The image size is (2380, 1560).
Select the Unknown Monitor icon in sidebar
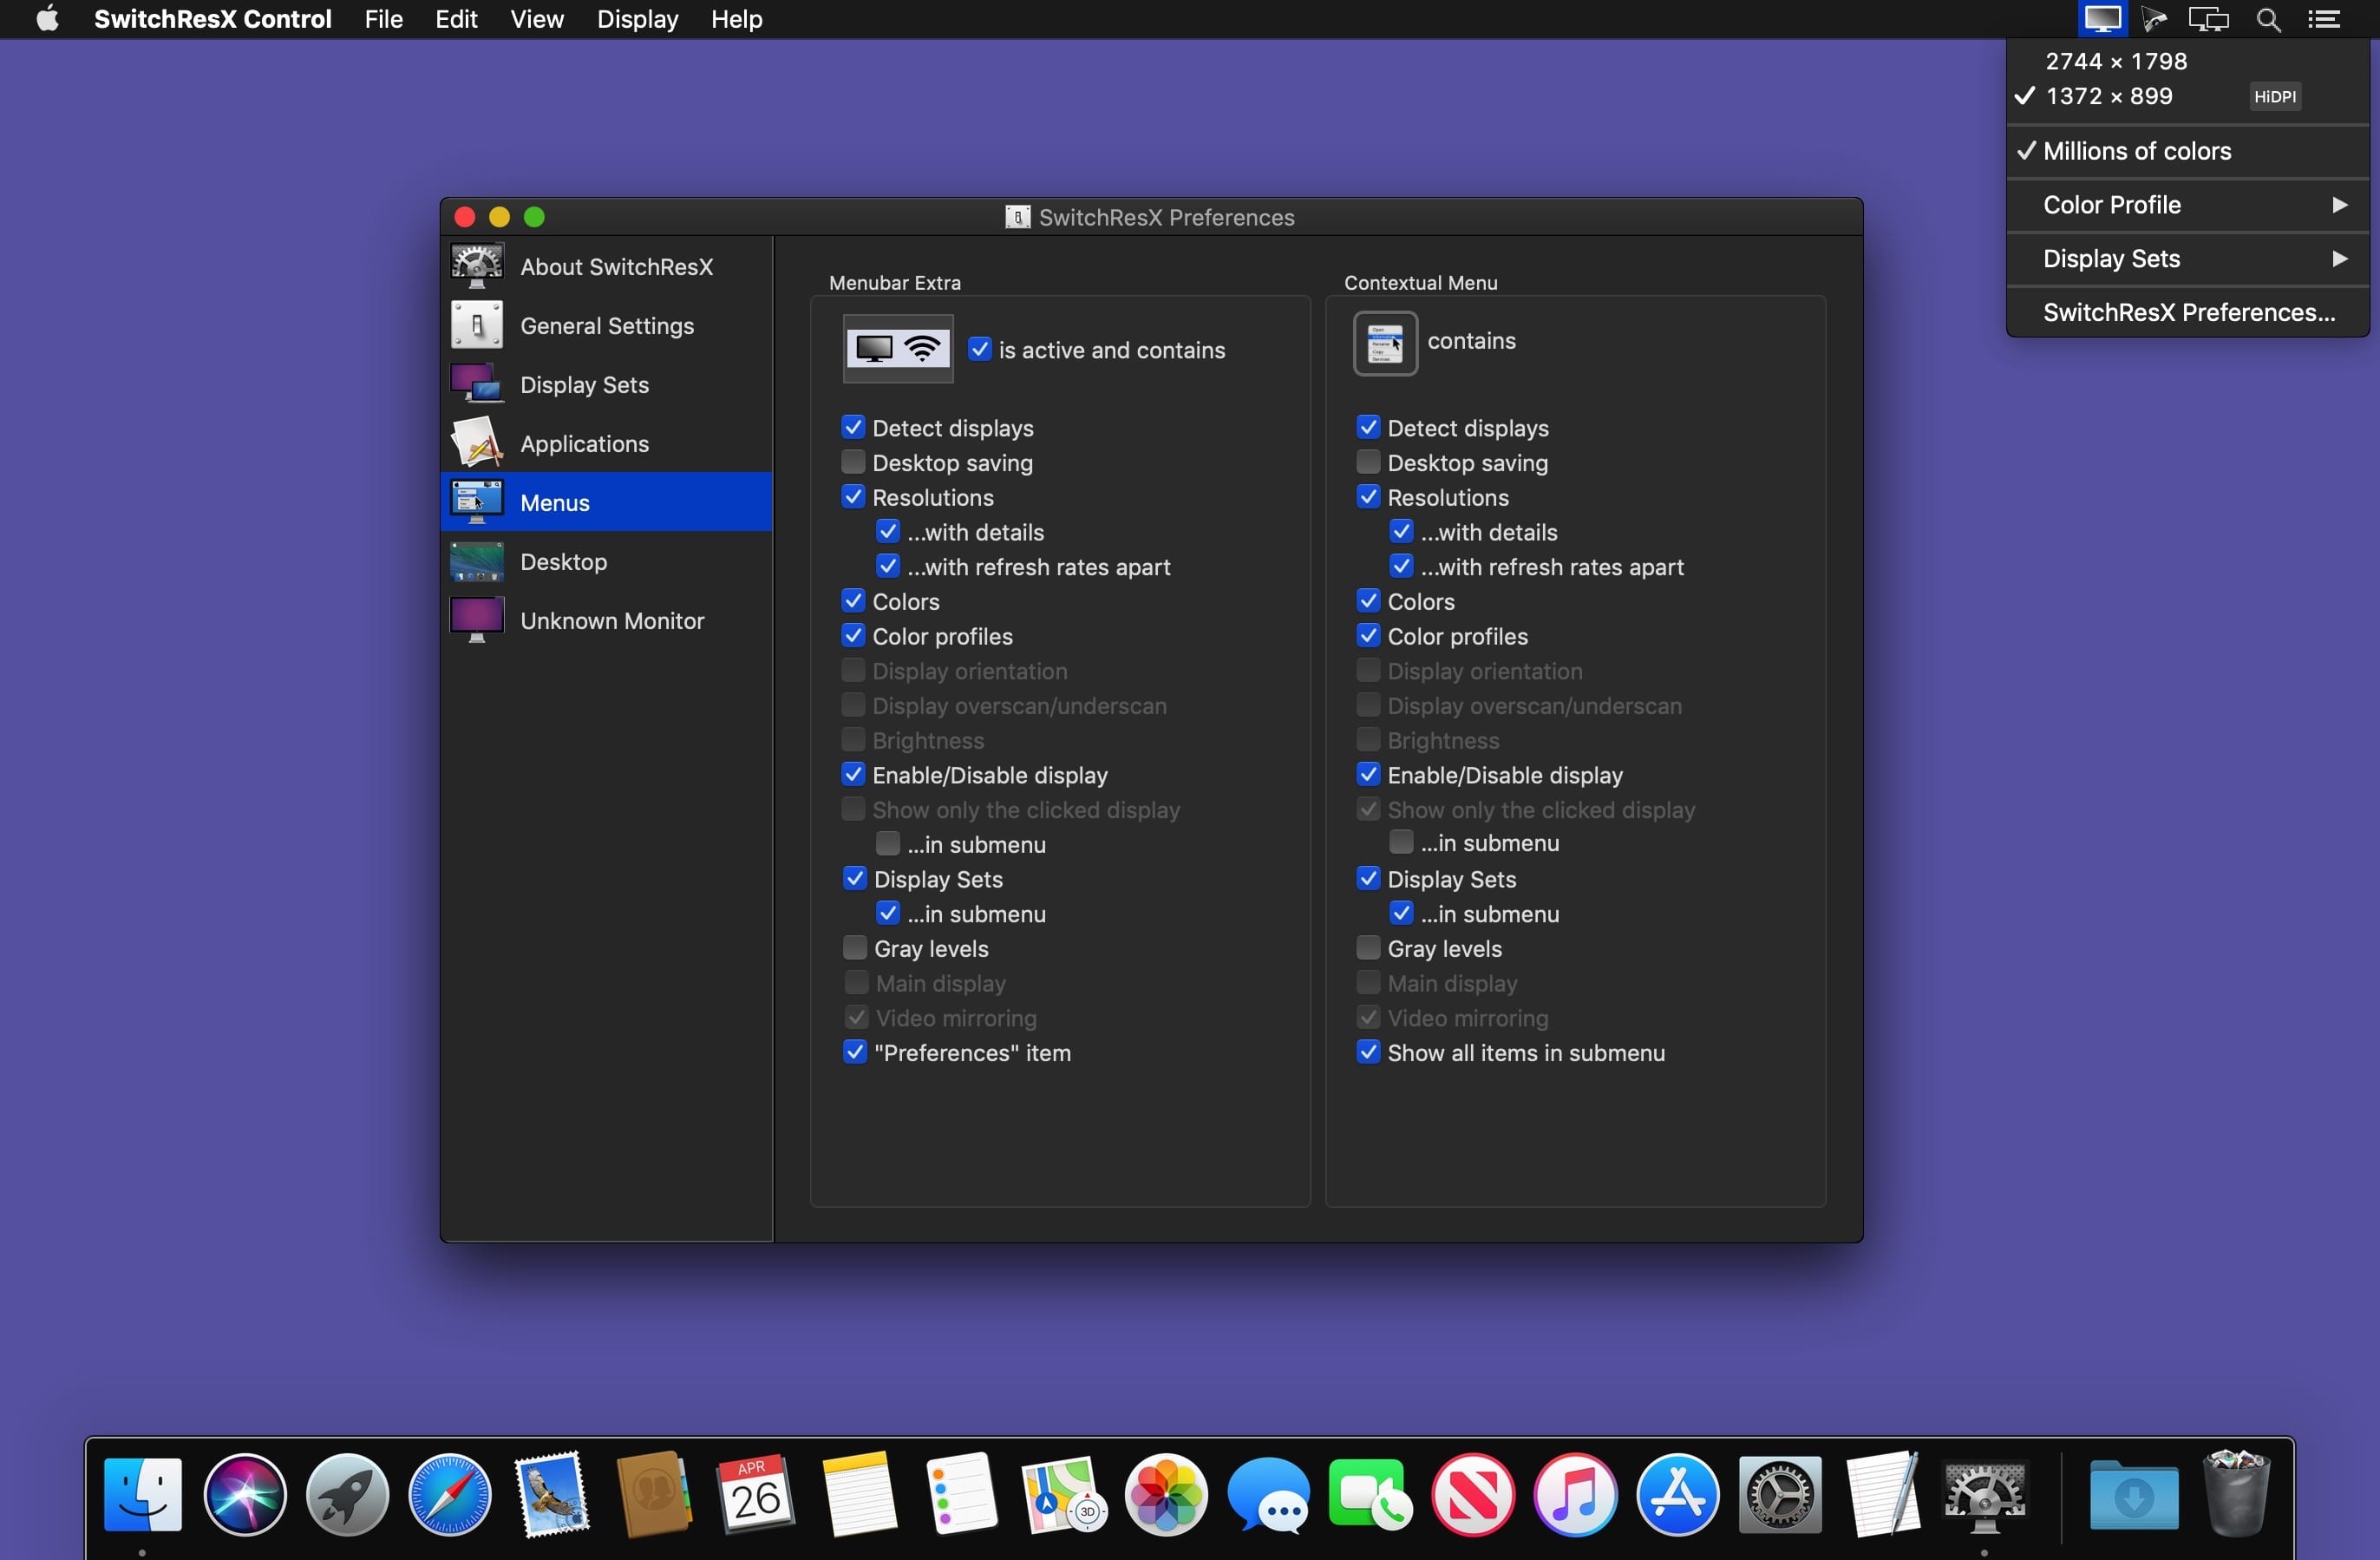tap(477, 620)
